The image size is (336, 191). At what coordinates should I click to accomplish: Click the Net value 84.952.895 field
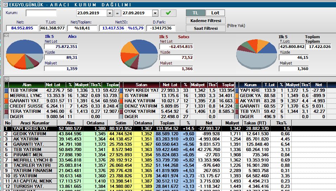coord(22,28)
